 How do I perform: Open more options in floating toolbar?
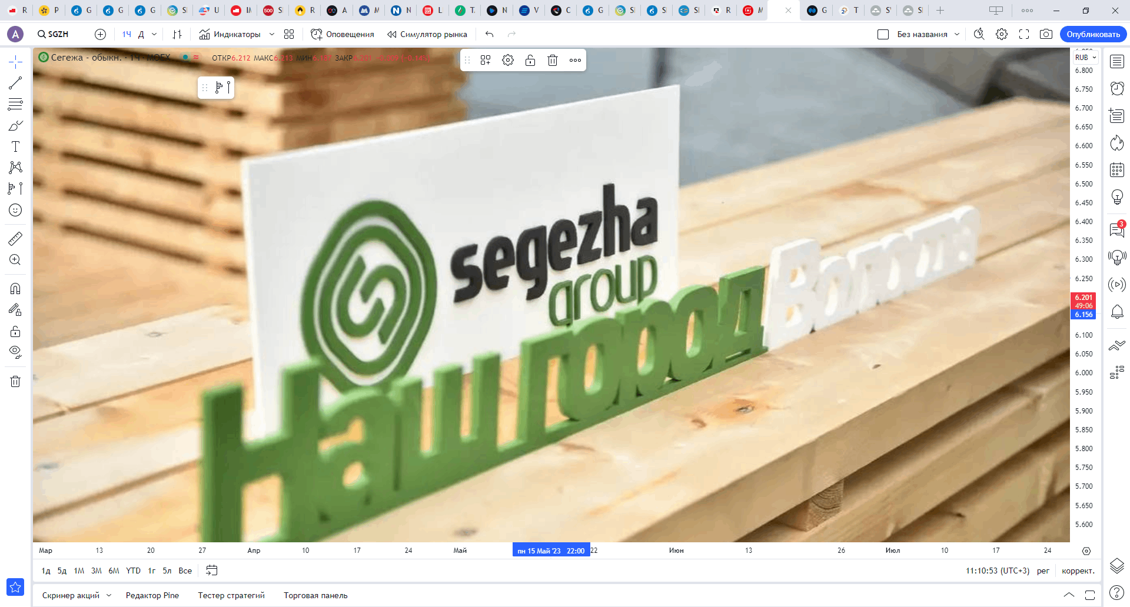(575, 60)
